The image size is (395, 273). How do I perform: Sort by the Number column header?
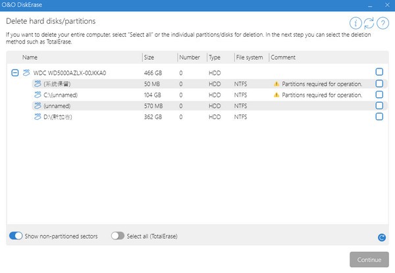[190, 57]
